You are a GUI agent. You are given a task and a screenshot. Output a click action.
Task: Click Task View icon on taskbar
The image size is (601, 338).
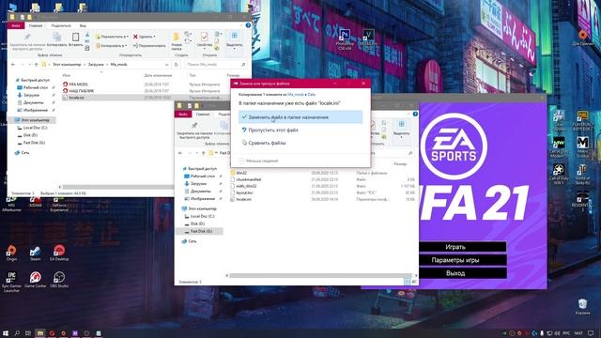28,333
